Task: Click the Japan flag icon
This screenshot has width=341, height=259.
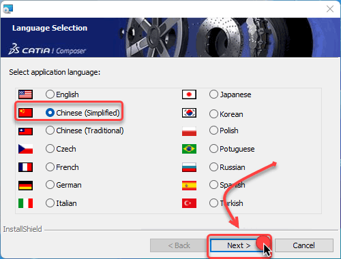Action: [x=189, y=94]
